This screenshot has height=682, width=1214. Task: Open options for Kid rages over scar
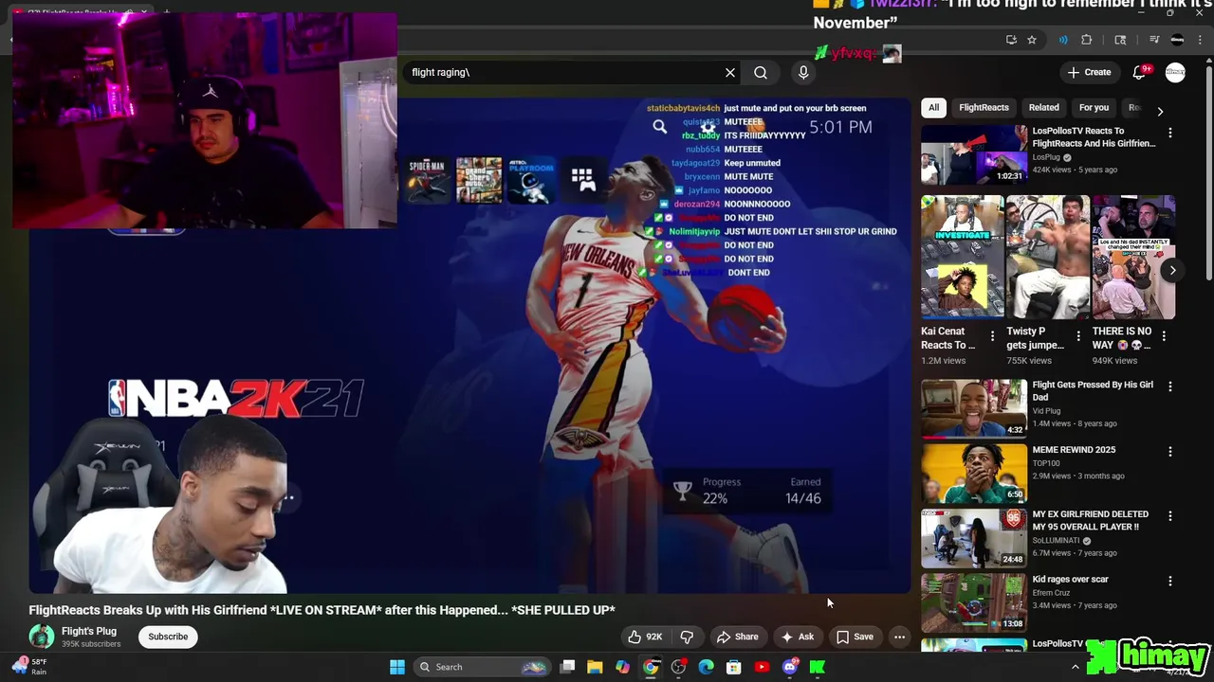point(1169,581)
